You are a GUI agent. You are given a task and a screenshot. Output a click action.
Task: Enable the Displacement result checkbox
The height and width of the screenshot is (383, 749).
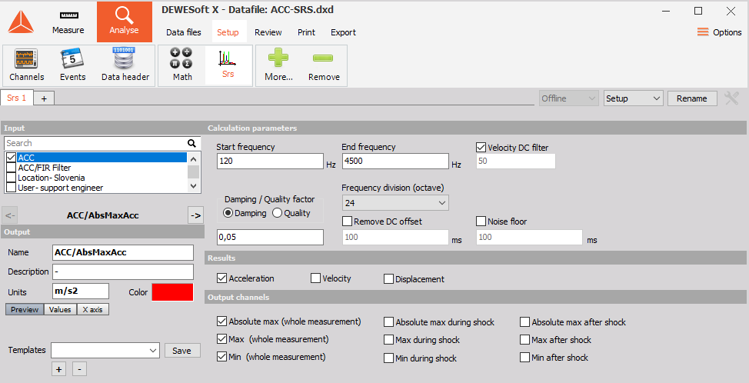point(388,279)
